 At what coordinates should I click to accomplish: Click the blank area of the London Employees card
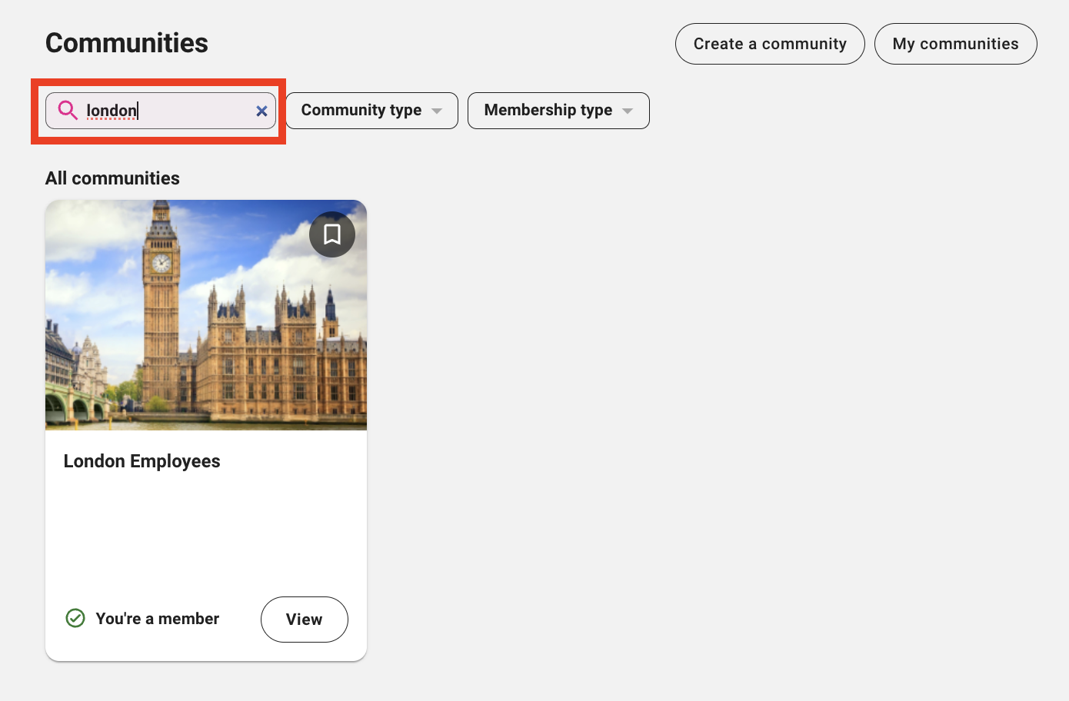coord(206,530)
